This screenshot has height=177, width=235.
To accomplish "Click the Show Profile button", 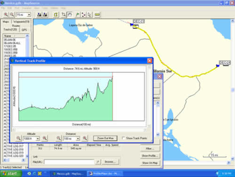I will pos(150,156).
